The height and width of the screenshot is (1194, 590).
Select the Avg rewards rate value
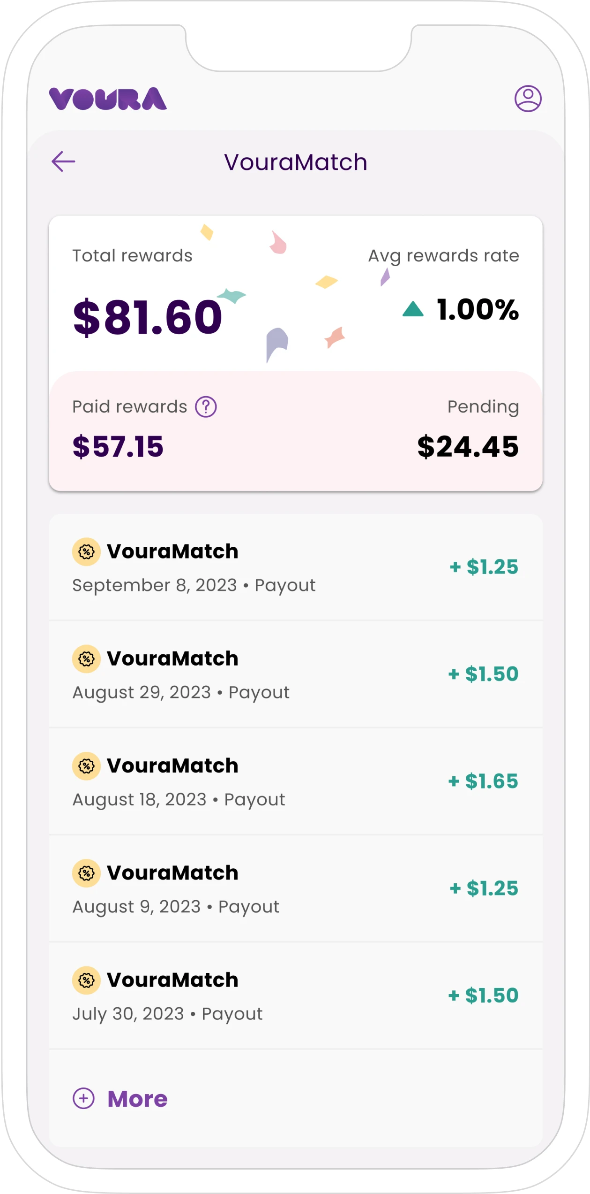[477, 309]
